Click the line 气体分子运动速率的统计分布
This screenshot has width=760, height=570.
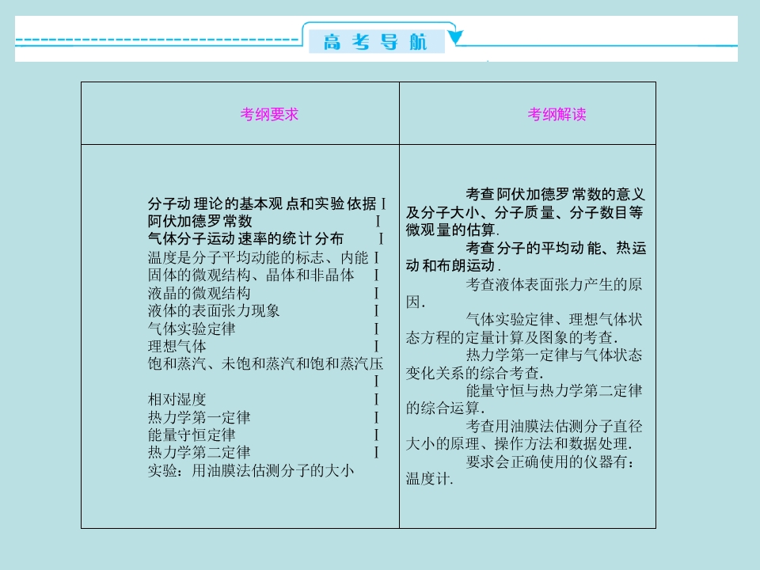pyautogui.click(x=245, y=238)
